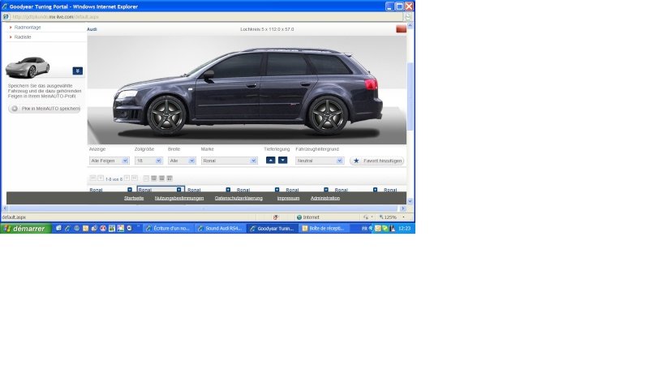
Task: Open the Marke 'Ronal' dropdown
Action: [230, 161]
